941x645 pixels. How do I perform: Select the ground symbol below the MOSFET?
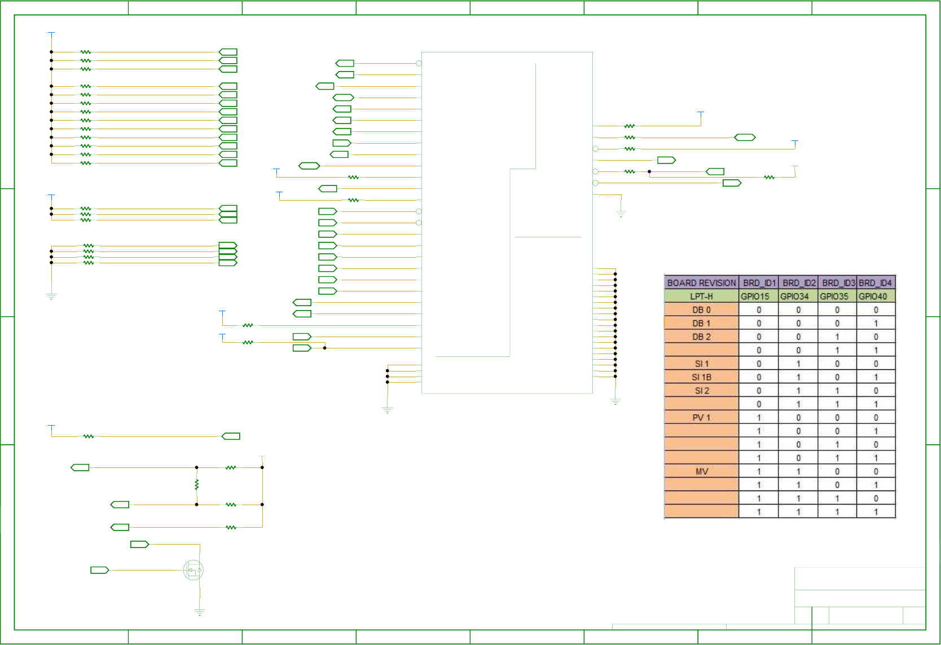(199, 612)
